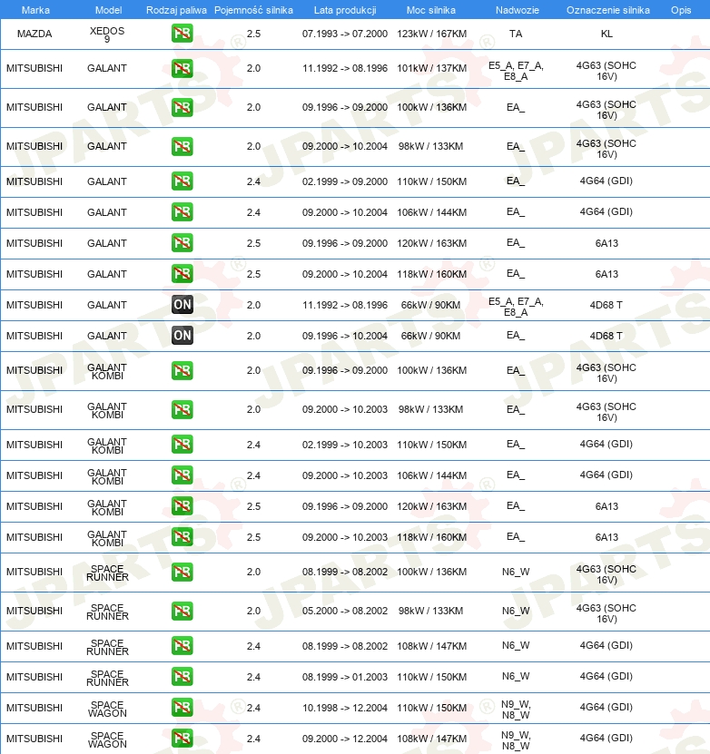Click the 2.5 engine capacity in the Mazda row

(x=253, y=34)
